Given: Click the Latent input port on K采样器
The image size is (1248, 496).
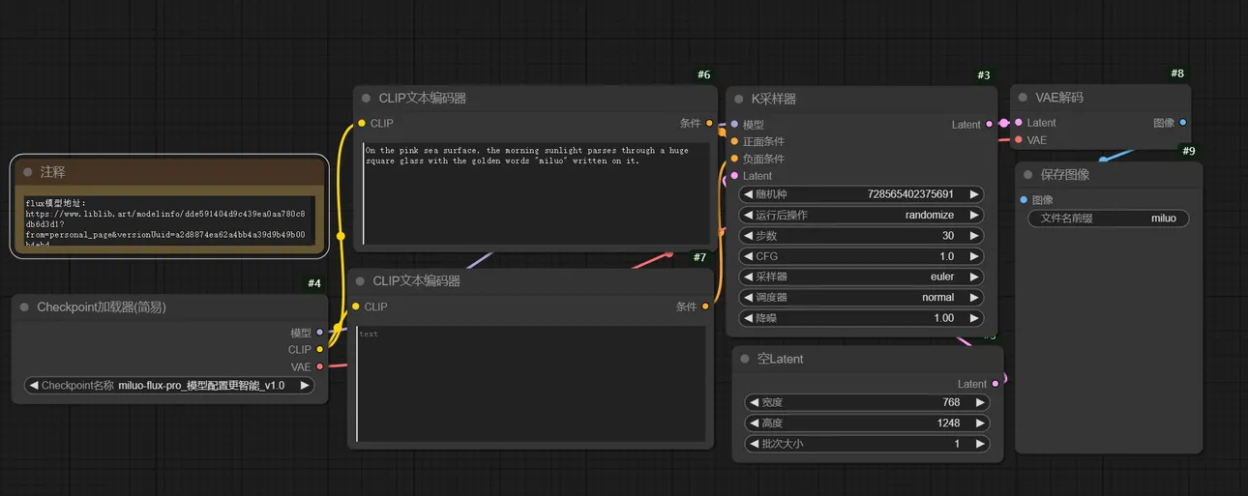Looking at the screenshot, I should [x=734, y=176].
